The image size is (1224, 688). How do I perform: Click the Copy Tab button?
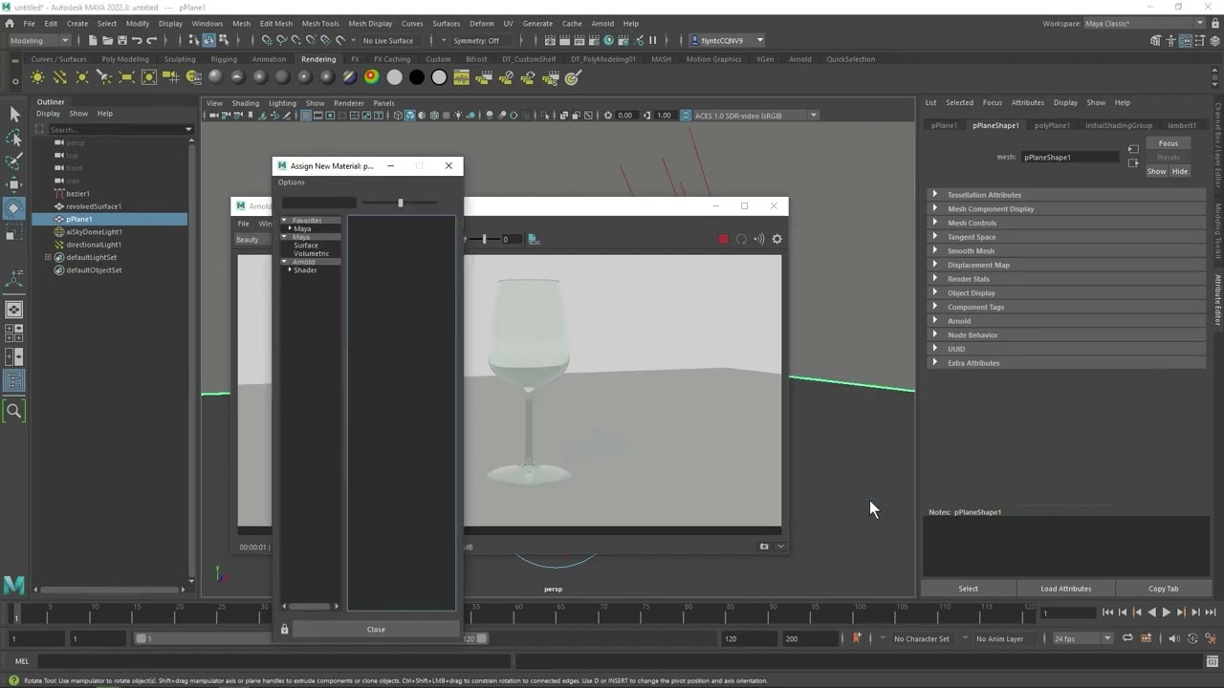tap(1163, 589)
